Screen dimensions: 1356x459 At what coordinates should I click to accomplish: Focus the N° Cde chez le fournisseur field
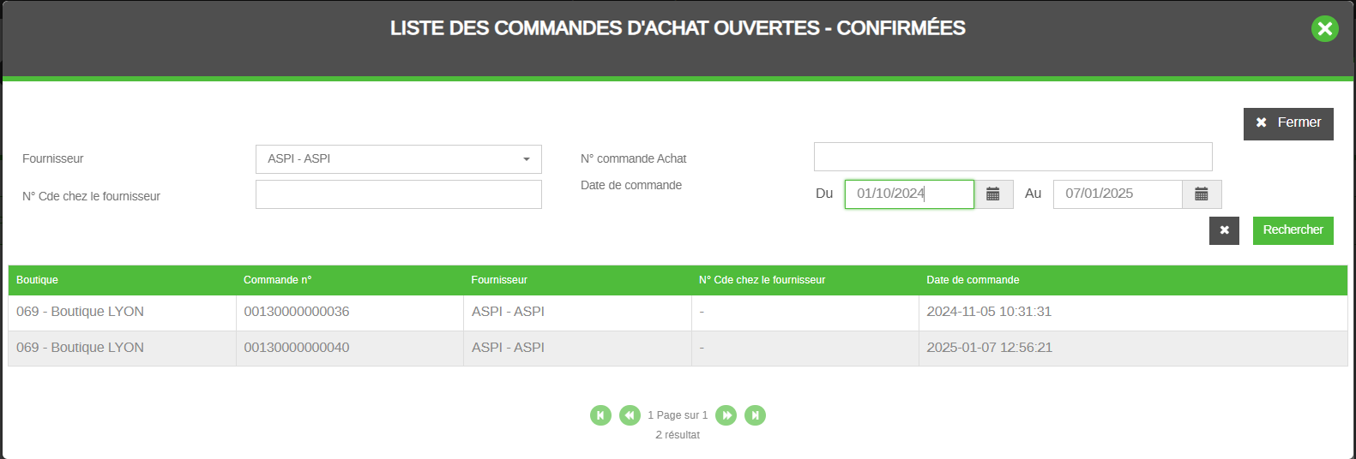399,194
